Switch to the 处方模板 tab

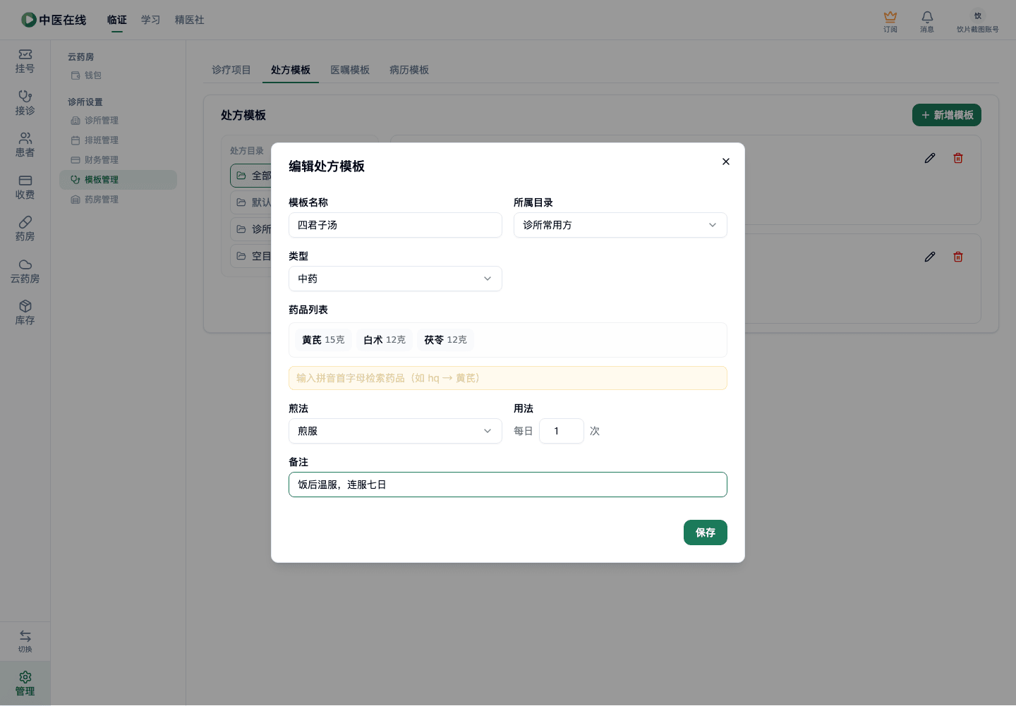pyautogui.click(x=291, y=70)
